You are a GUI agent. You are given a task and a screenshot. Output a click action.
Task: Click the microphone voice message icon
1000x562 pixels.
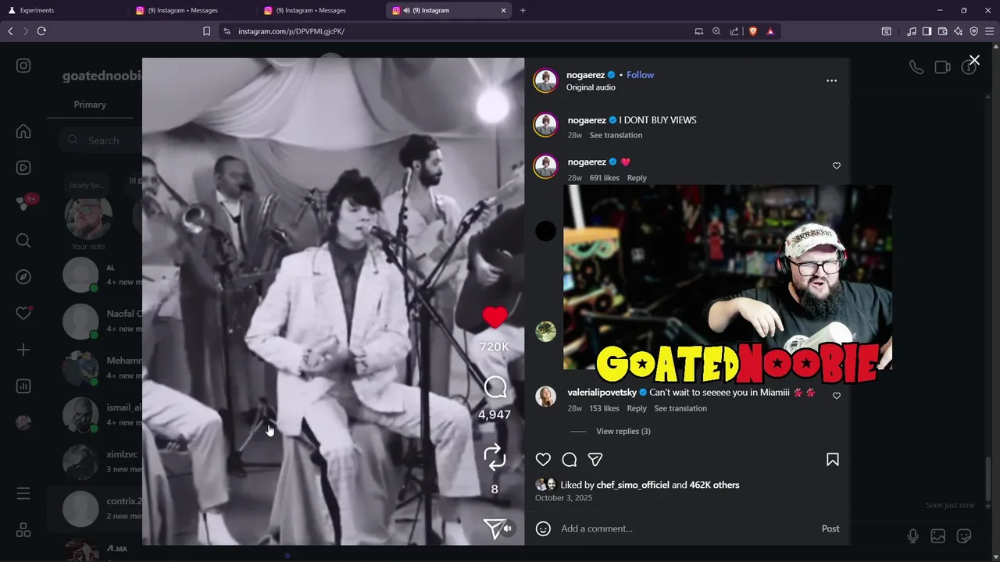coord(912,536)
